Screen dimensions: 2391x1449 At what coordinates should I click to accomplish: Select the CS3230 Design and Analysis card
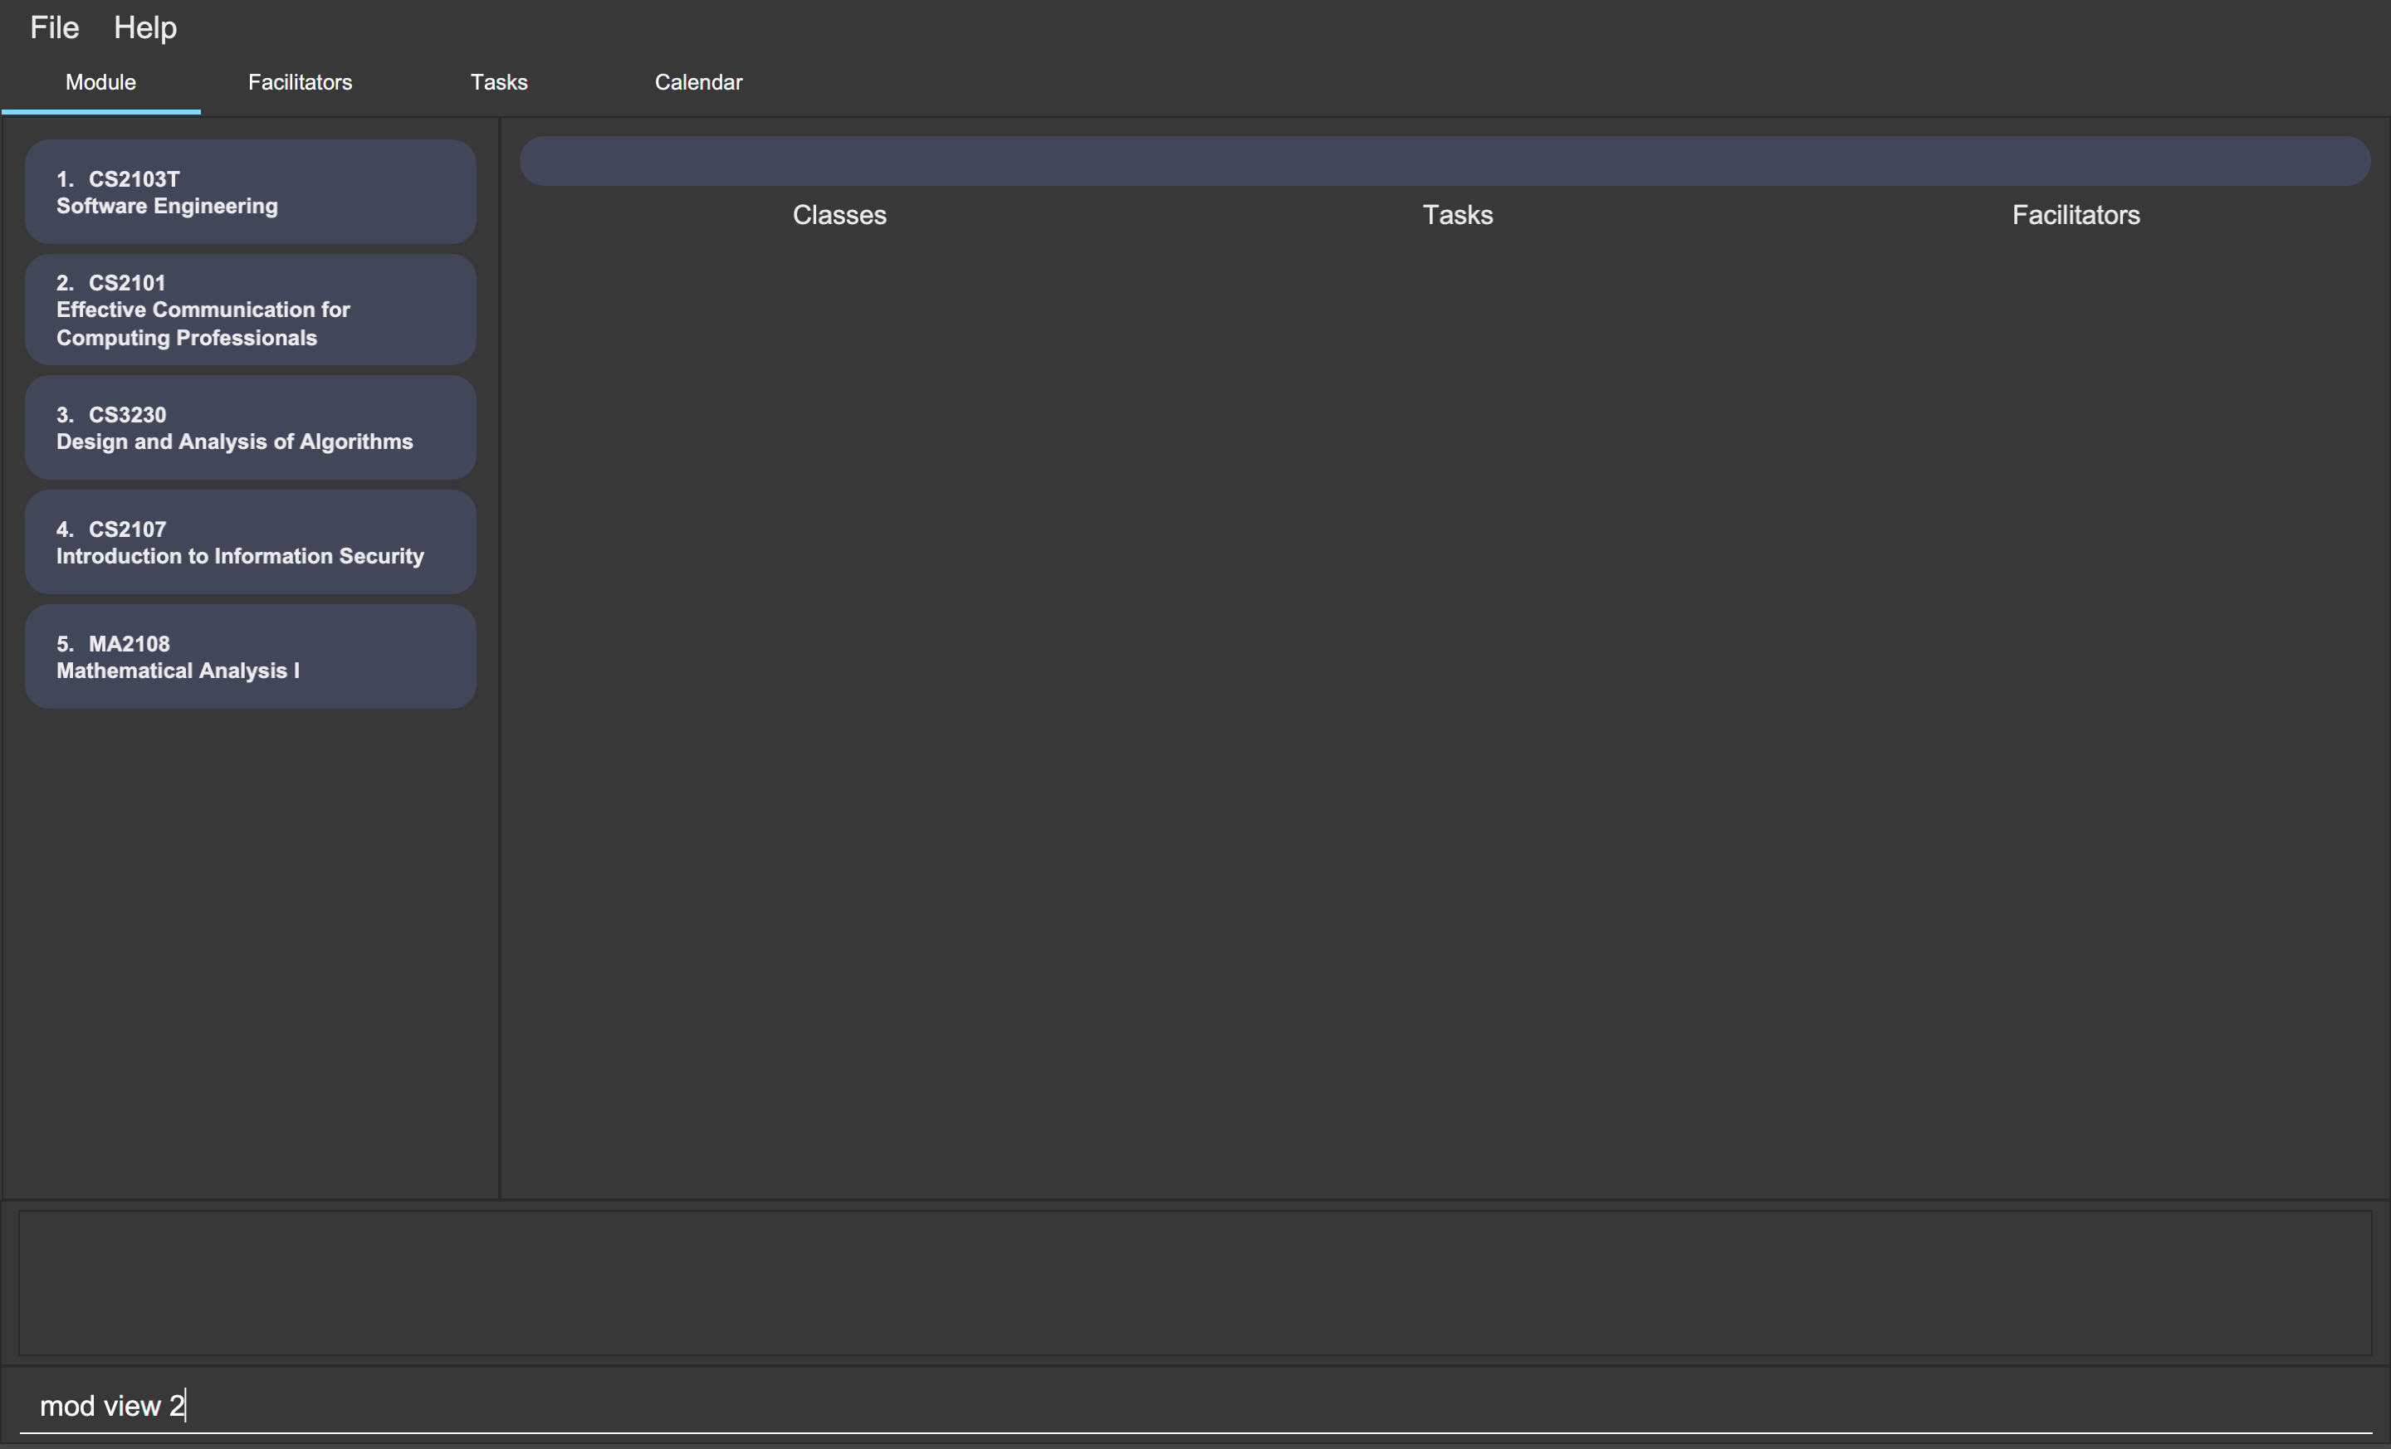click(x=251, y=427)
